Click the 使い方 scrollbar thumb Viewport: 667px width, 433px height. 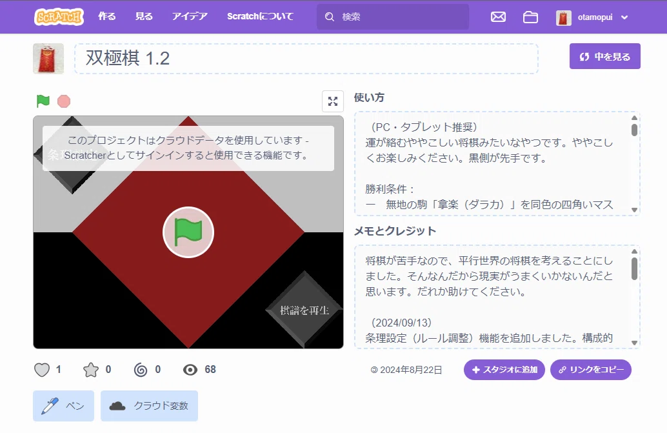[x=634, y=130]
